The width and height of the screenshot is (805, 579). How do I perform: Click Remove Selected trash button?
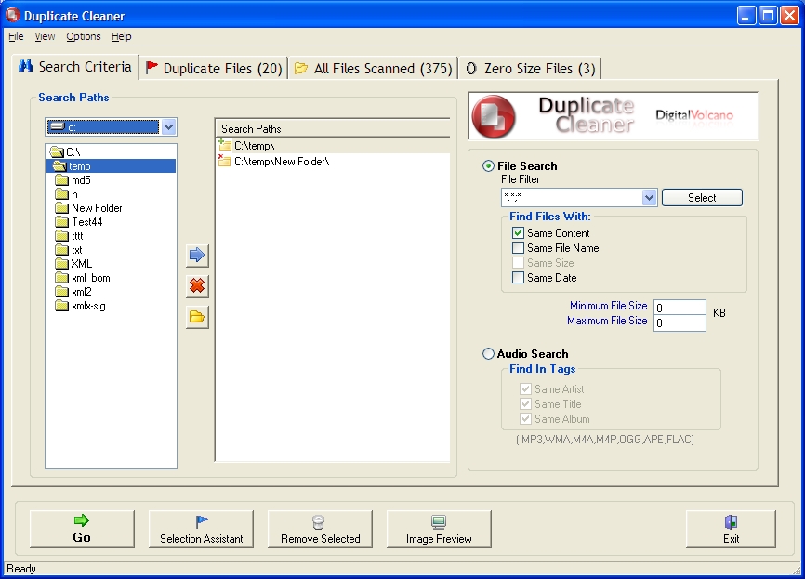click(x=320, y=529)
